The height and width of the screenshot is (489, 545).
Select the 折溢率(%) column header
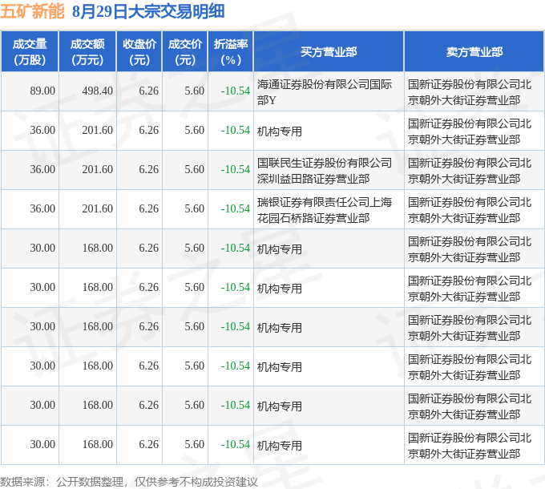coord(231,52)
